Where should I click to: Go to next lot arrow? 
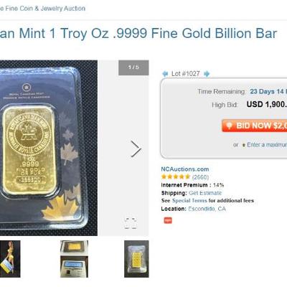click(x=207, y=74)
